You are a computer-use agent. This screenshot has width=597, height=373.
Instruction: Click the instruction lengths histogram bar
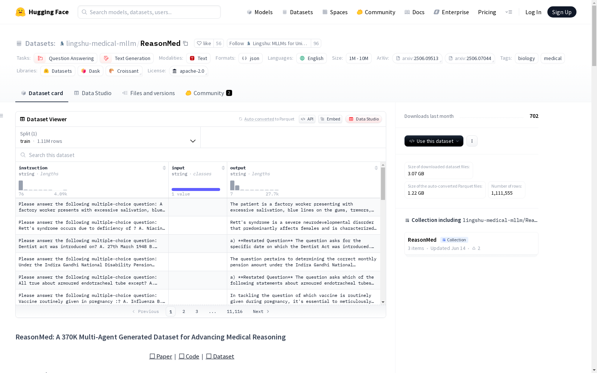click(x=21, y=185)
